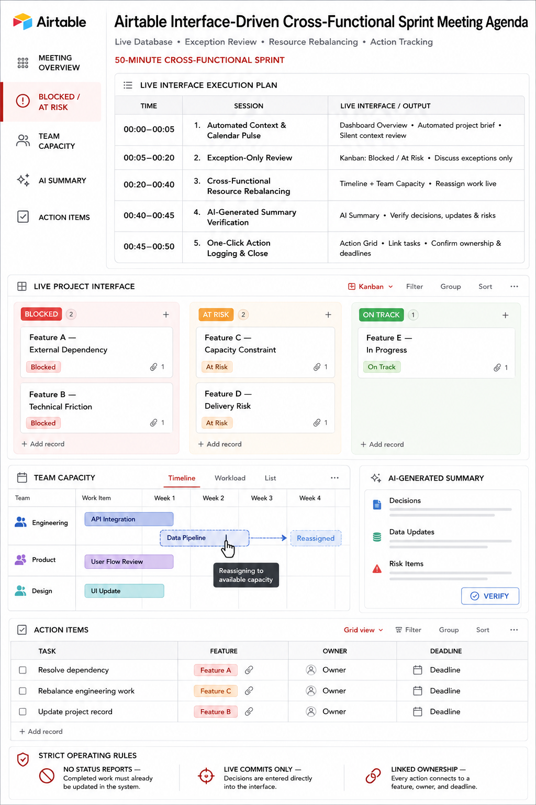Select the Data Pipeline timeline bar
Screen dimensions: 536x805
(204, 538)
